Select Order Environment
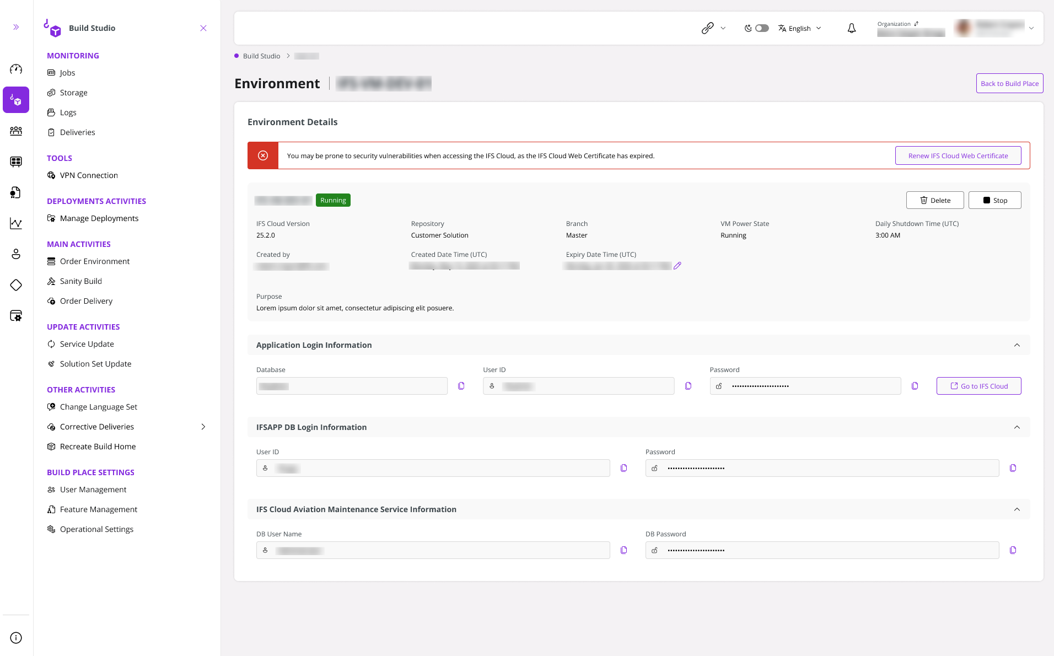 [95, 261]
